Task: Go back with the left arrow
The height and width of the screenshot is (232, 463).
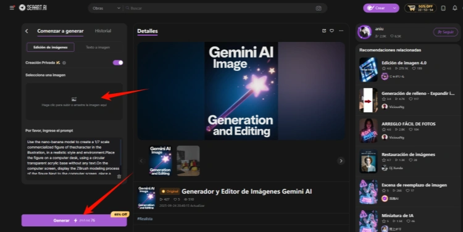Action: (x=27, y=31)
